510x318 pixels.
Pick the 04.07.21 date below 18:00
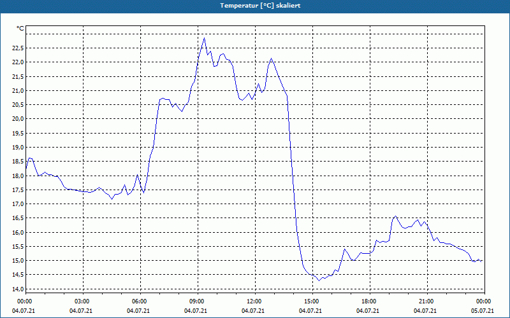coord(368,311)
